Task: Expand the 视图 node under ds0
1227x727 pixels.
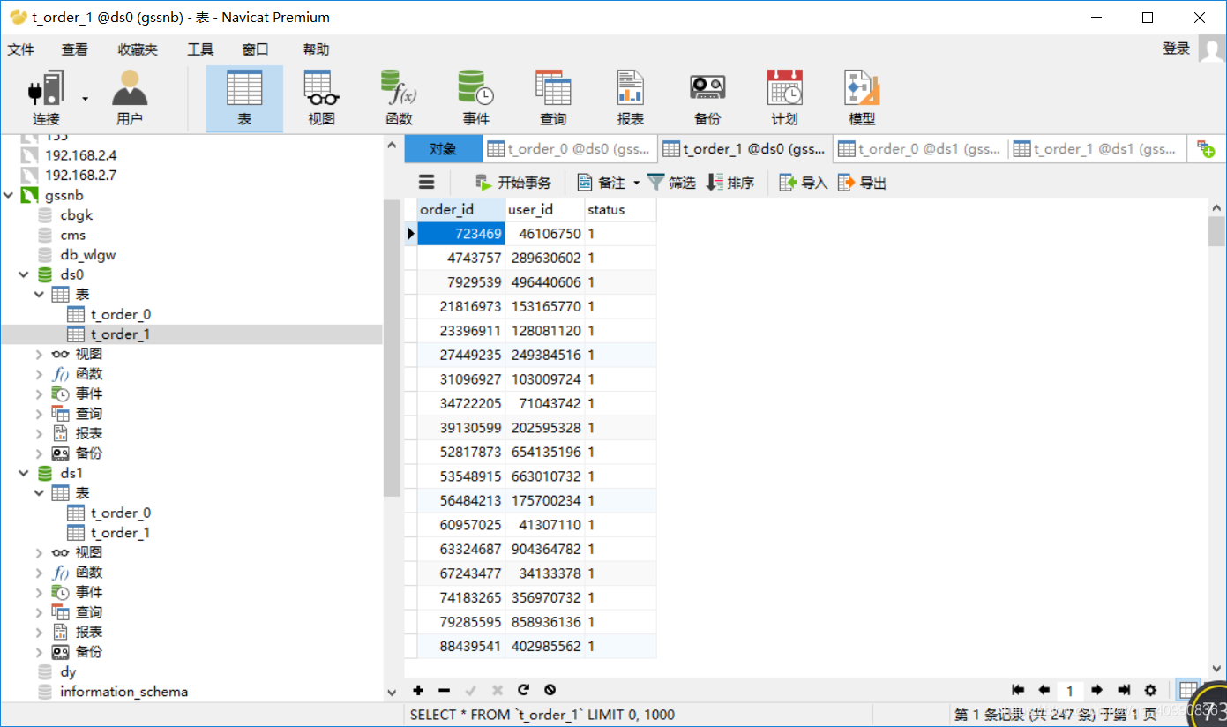Action: (39, 354)
